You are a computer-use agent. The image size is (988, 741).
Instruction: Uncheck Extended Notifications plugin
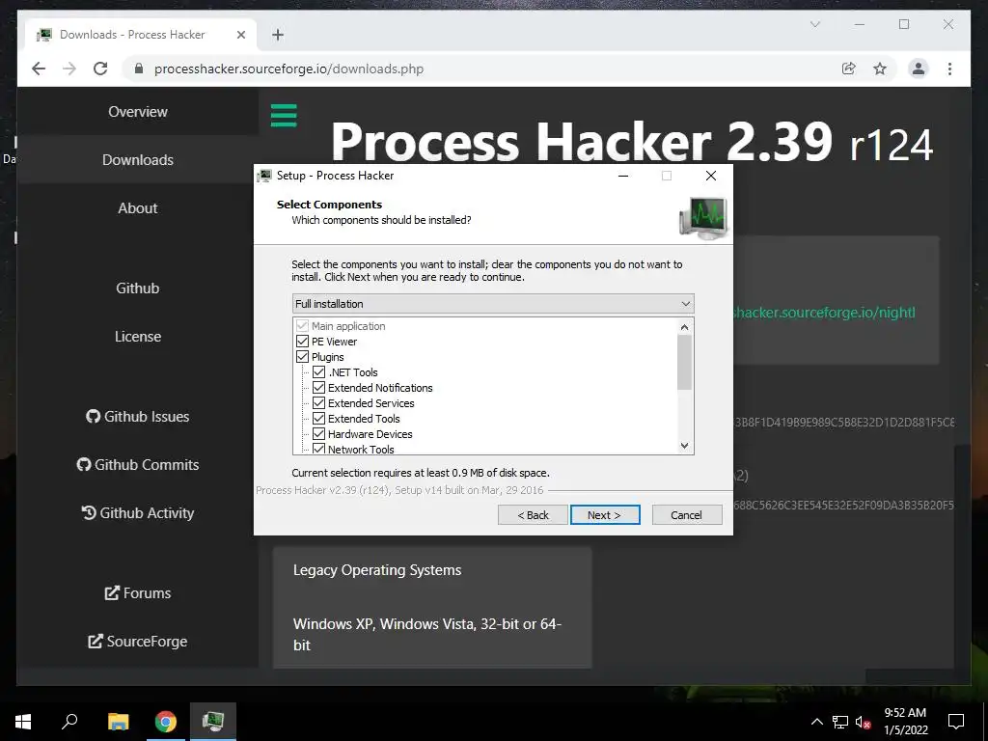tap(318, 388)
